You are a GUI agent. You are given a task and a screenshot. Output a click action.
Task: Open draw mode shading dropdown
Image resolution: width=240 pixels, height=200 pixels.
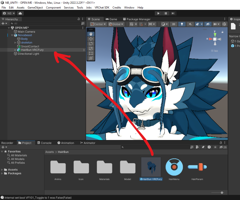[165, 24]
